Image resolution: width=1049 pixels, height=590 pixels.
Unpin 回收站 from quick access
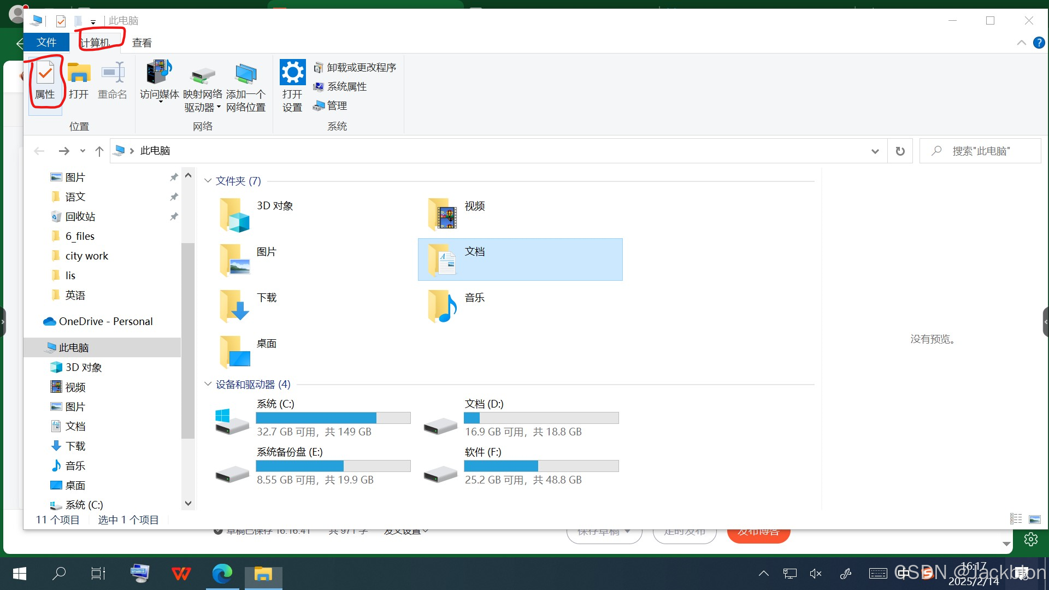click(174, 217)
